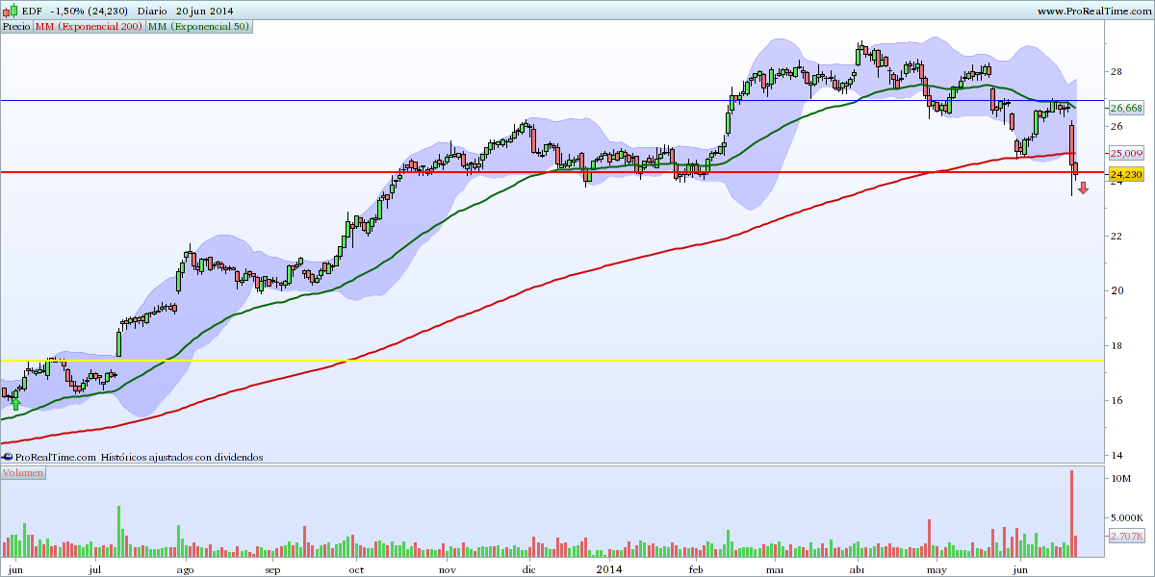Click the 26,668 green moving average price tag
This screenshot has height=577, width=1155.
(1125, 108)
